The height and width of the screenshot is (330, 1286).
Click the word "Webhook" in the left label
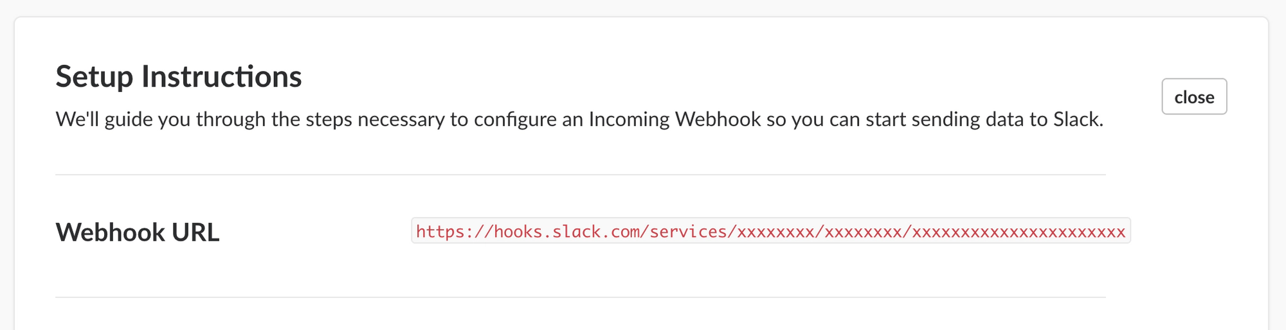tap(110, 232)
